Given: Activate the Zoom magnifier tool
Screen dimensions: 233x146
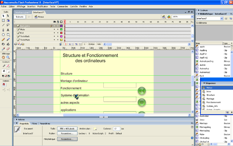Looking at the screenshot, I should pos(8,58).
